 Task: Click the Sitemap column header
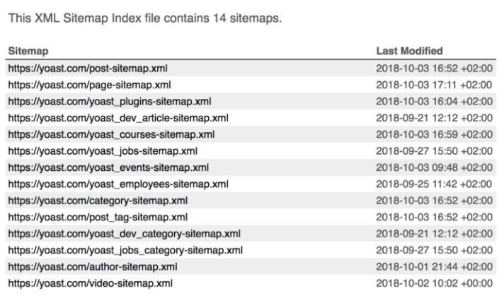pyautogui.click(x=28, y=51)
